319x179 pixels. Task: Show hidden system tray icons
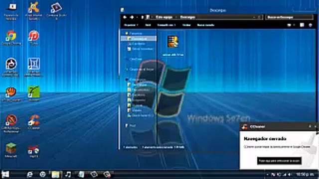click(267, 175)
